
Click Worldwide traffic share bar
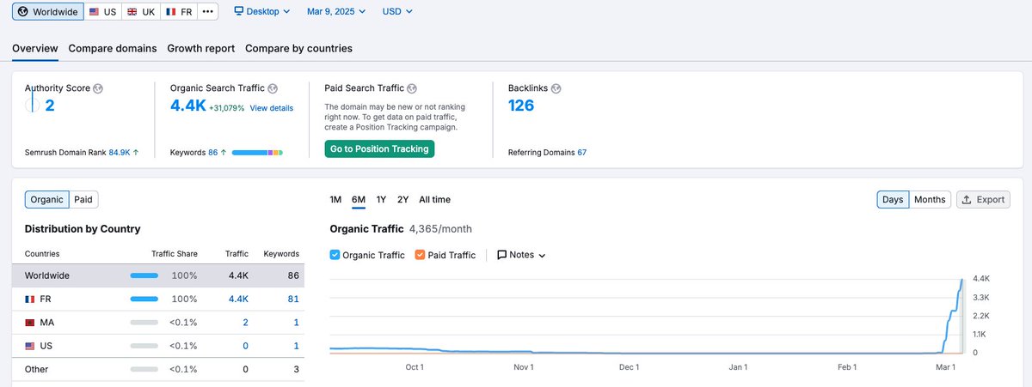point(144,275)
